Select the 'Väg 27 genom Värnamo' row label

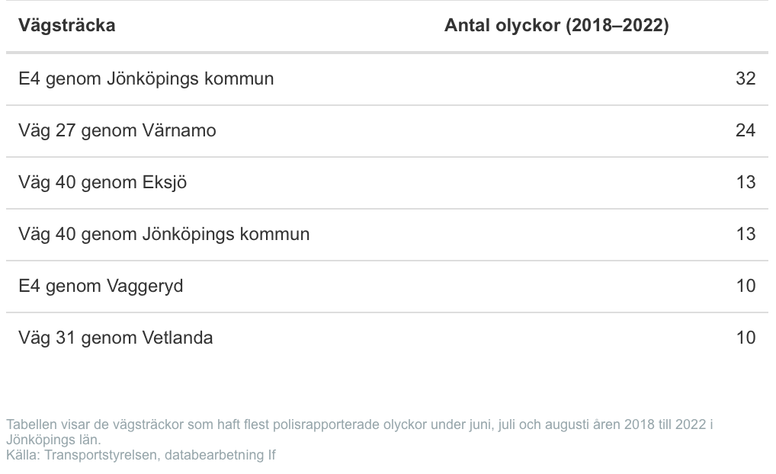[117, 130]
